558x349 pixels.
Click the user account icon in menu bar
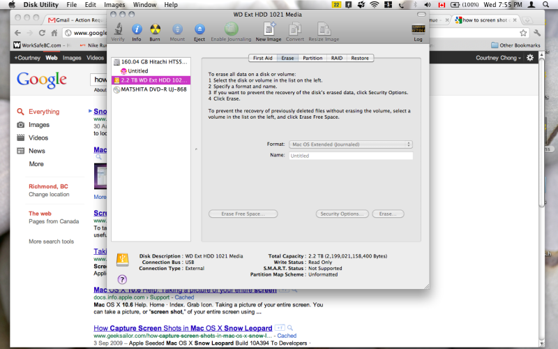[x=531, y=5]
